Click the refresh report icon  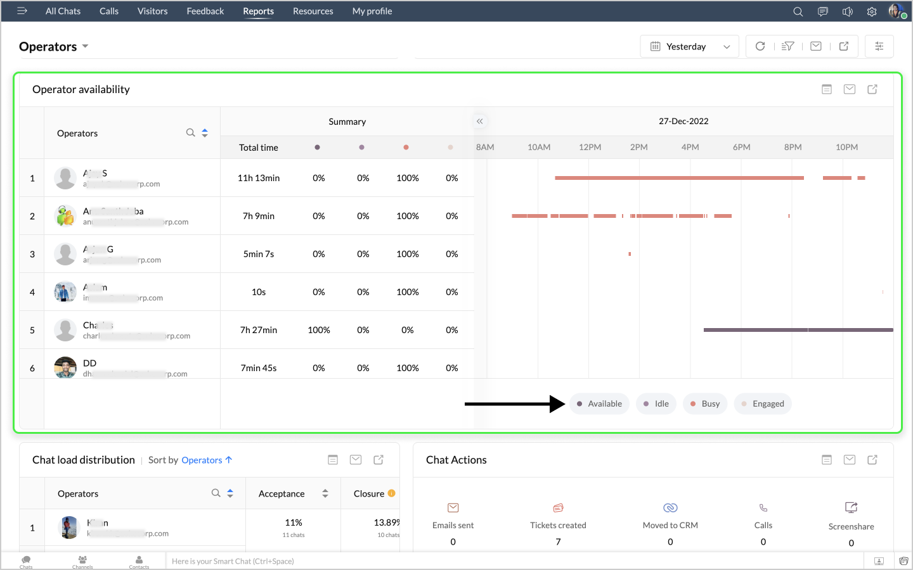pos(760,46)
